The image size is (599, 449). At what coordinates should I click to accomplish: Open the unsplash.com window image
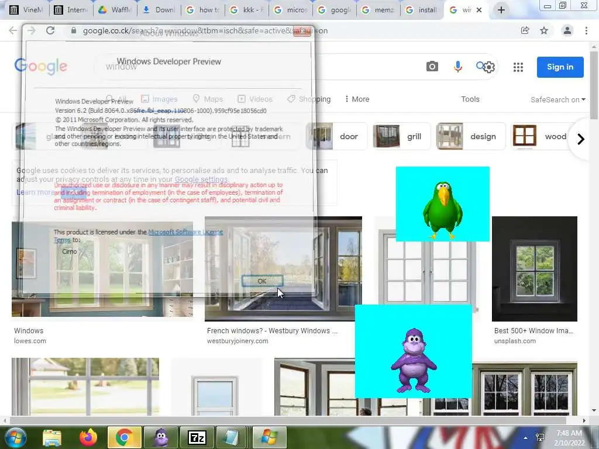tap(535, 269)
